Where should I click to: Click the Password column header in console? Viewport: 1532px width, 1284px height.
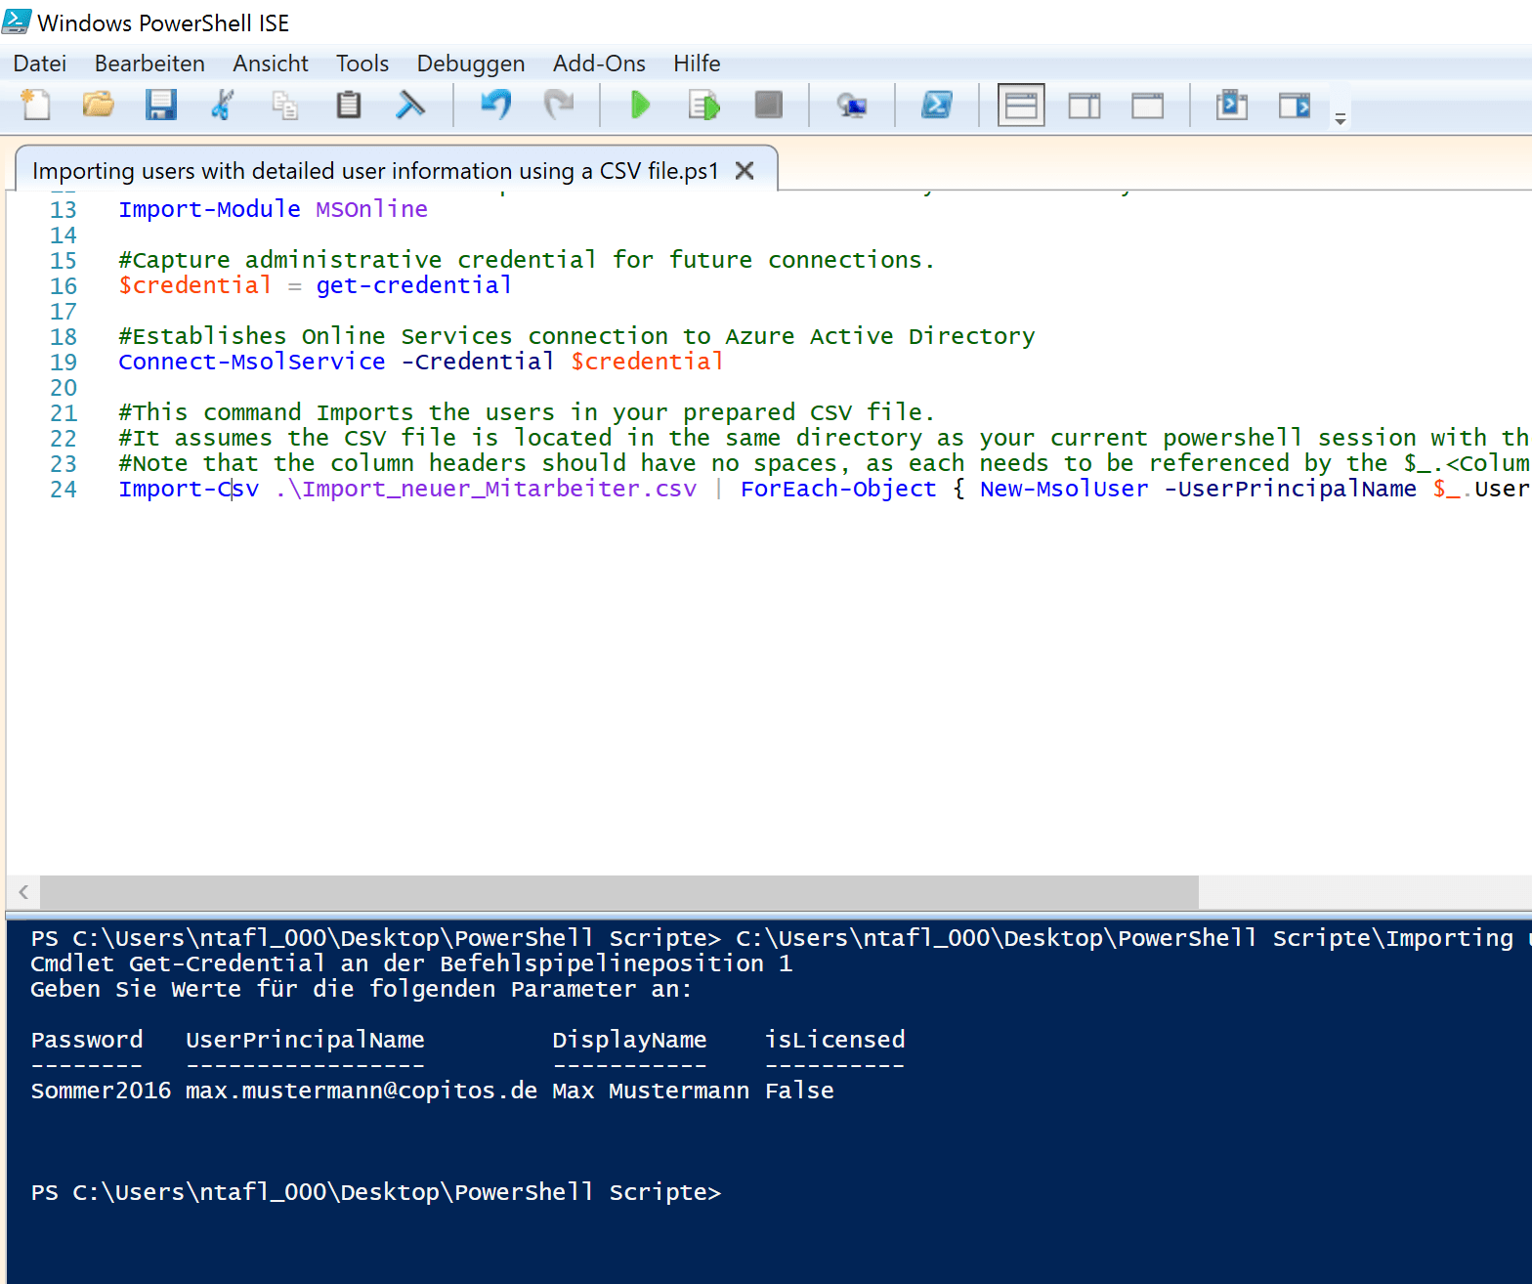click(x=87, y=1040)
